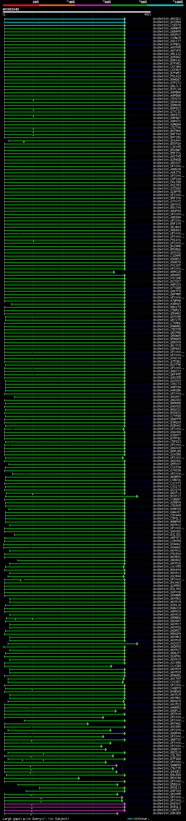186x821 pixels.
Task: Click the extended arrowhead of the B0XPJ7 alignment
Action: [x=137, y=496]
